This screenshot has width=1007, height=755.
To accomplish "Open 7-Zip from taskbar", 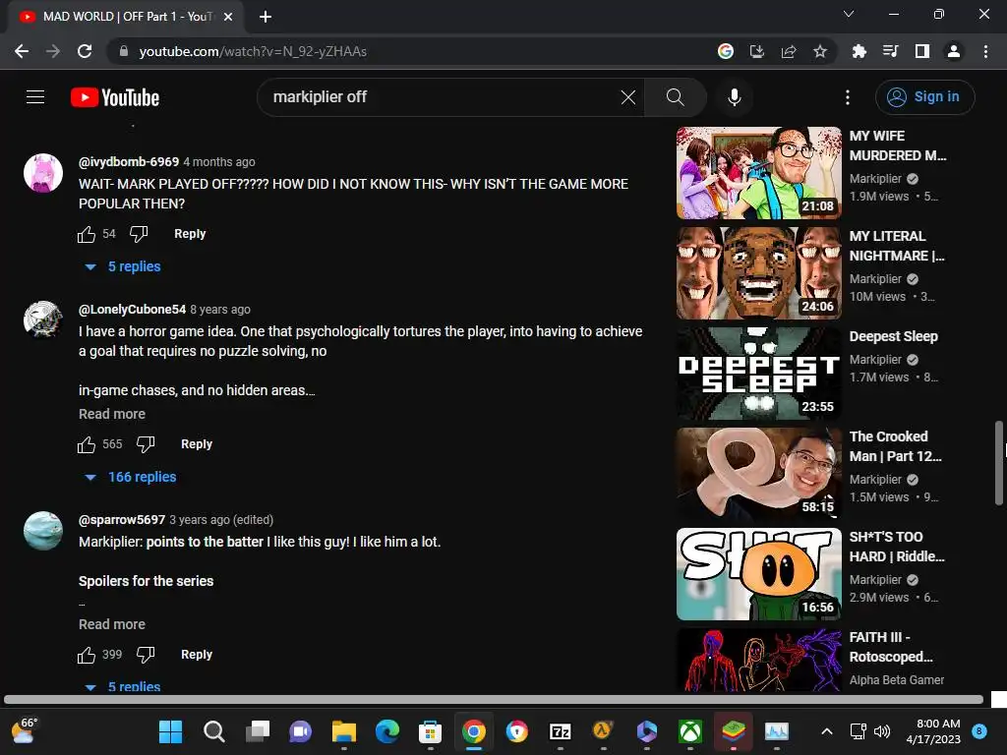I will pyautogui.click(x=560, y=731).
